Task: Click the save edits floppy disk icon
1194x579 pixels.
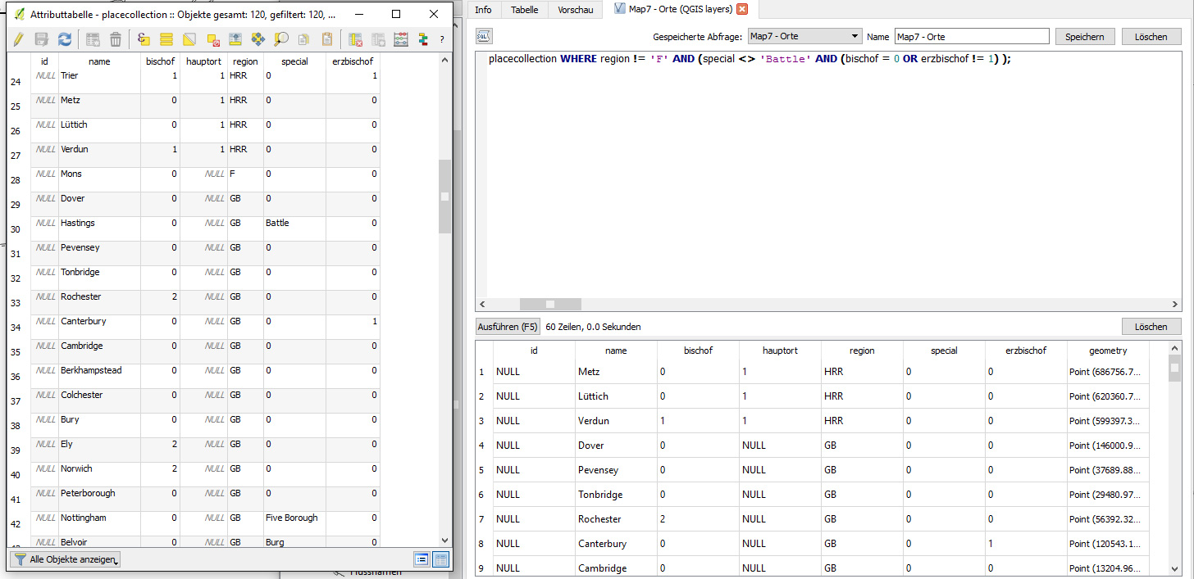Action: [42, 39]
